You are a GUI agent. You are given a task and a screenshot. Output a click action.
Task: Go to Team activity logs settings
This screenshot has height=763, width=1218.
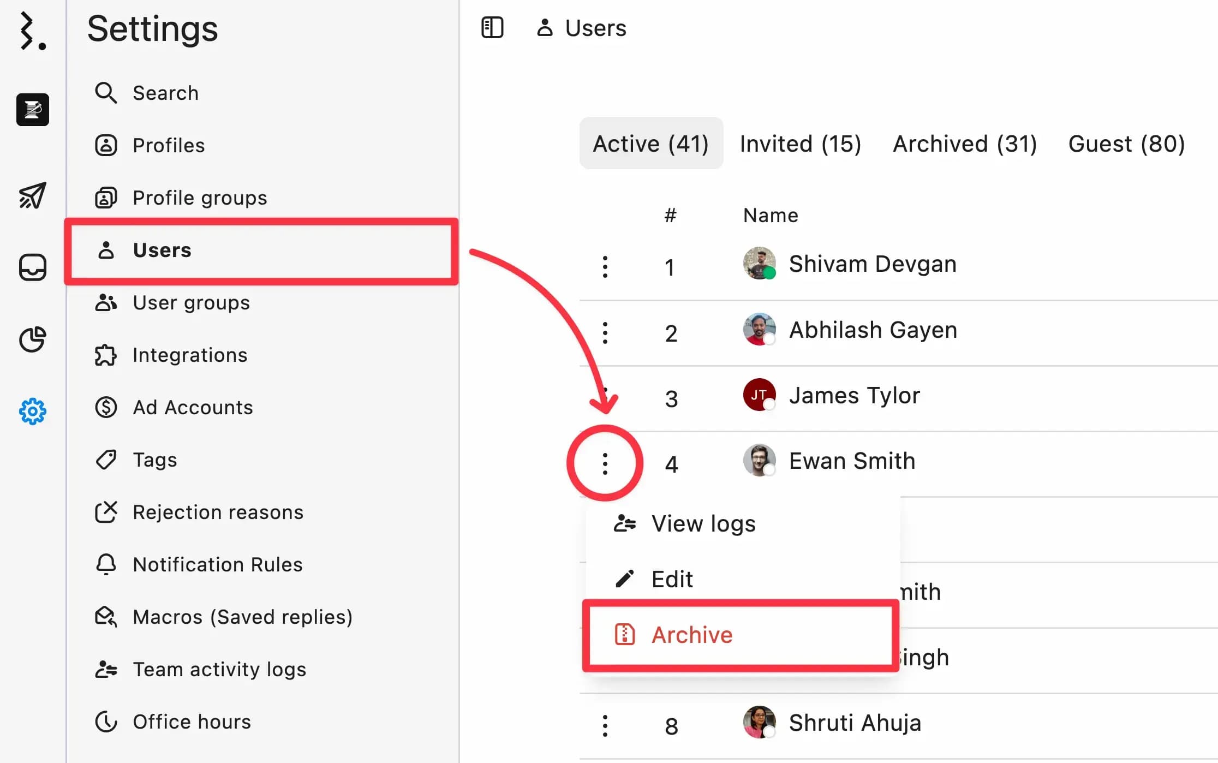pos(219,669)
